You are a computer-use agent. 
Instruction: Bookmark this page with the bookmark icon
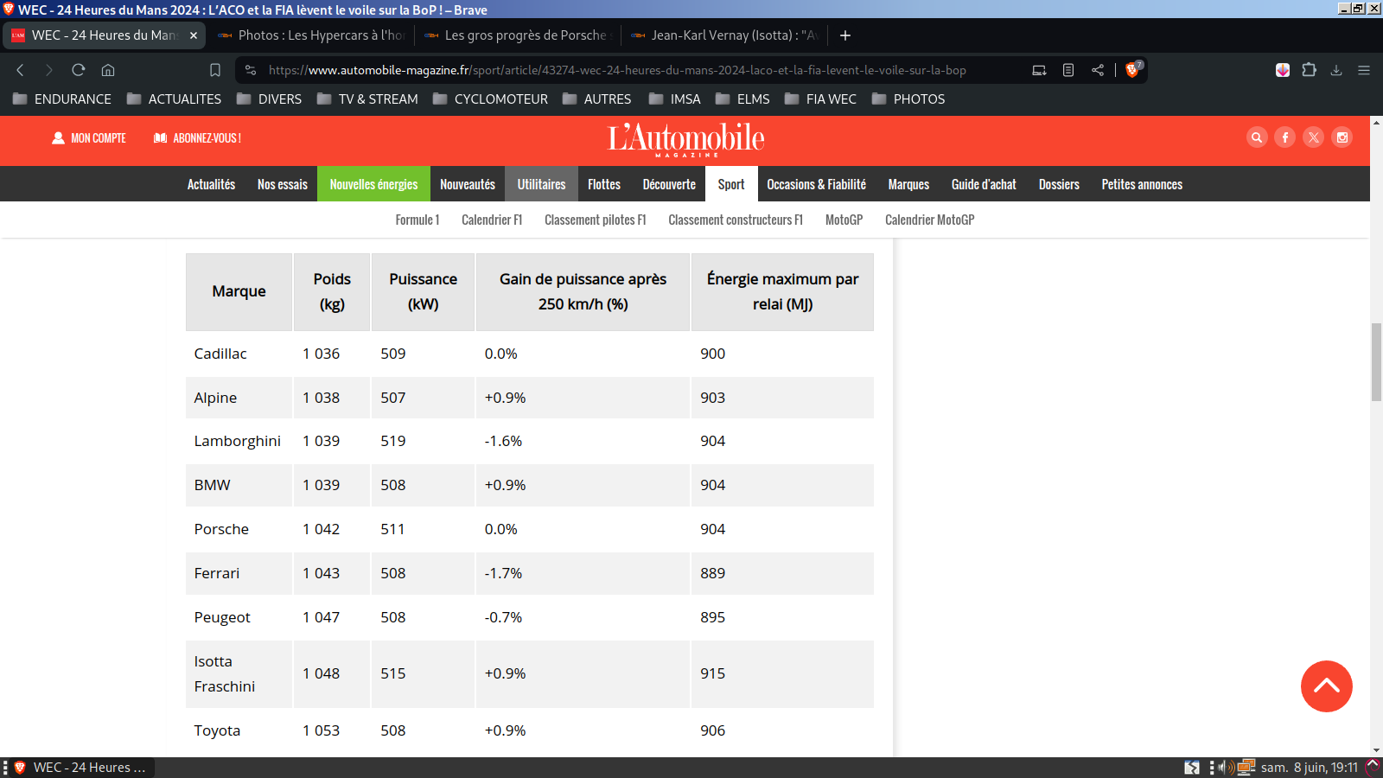(x=215, y=70)
